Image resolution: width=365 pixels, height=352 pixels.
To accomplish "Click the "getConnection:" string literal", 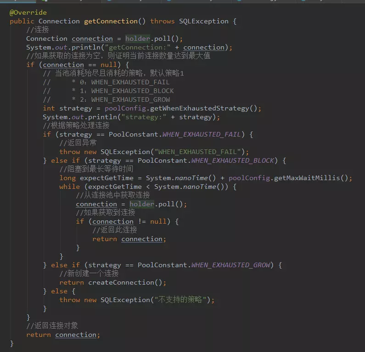I will (138, 47).
